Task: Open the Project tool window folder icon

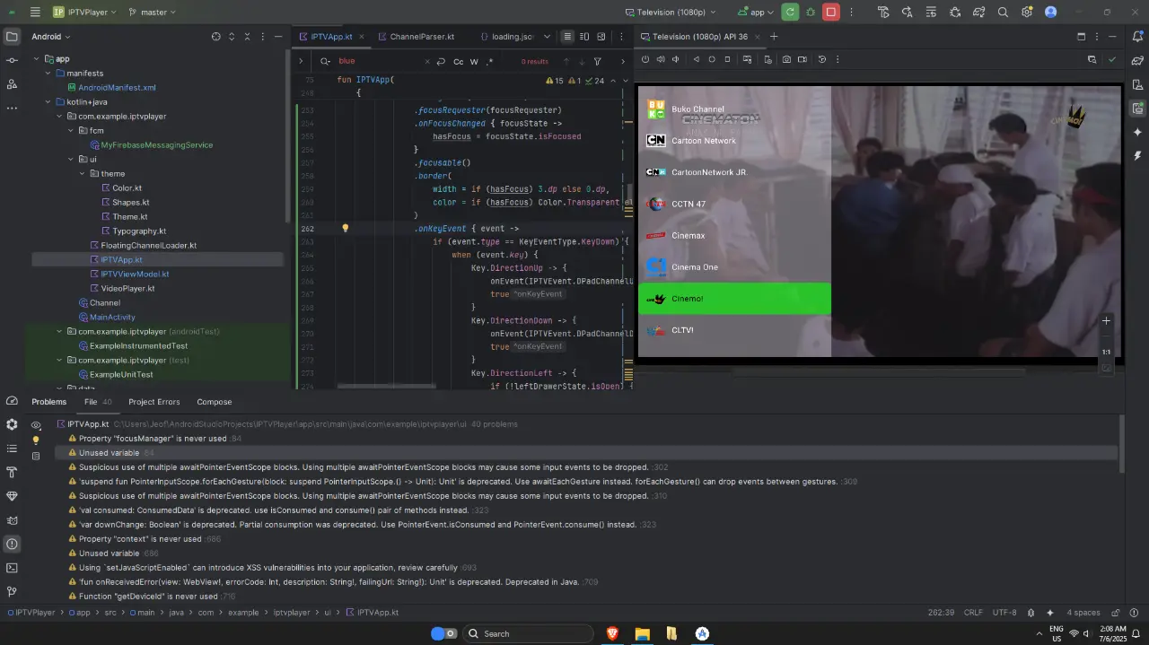Action: pos(12,37)
